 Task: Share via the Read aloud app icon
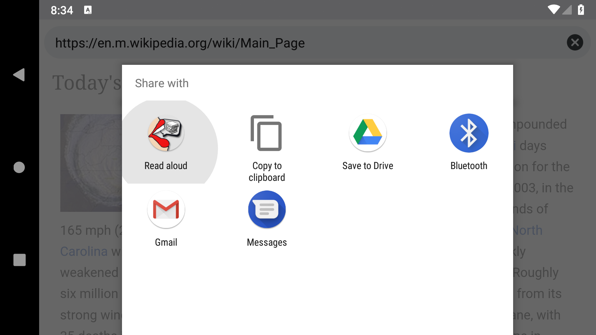coord(166,133)
